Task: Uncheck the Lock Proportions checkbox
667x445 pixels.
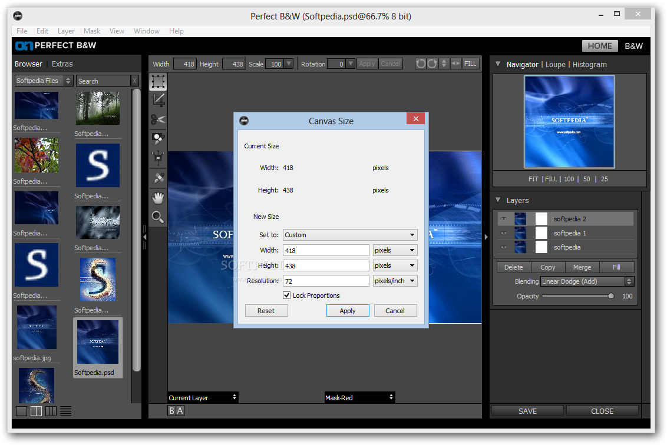Action: pos(287,295)
